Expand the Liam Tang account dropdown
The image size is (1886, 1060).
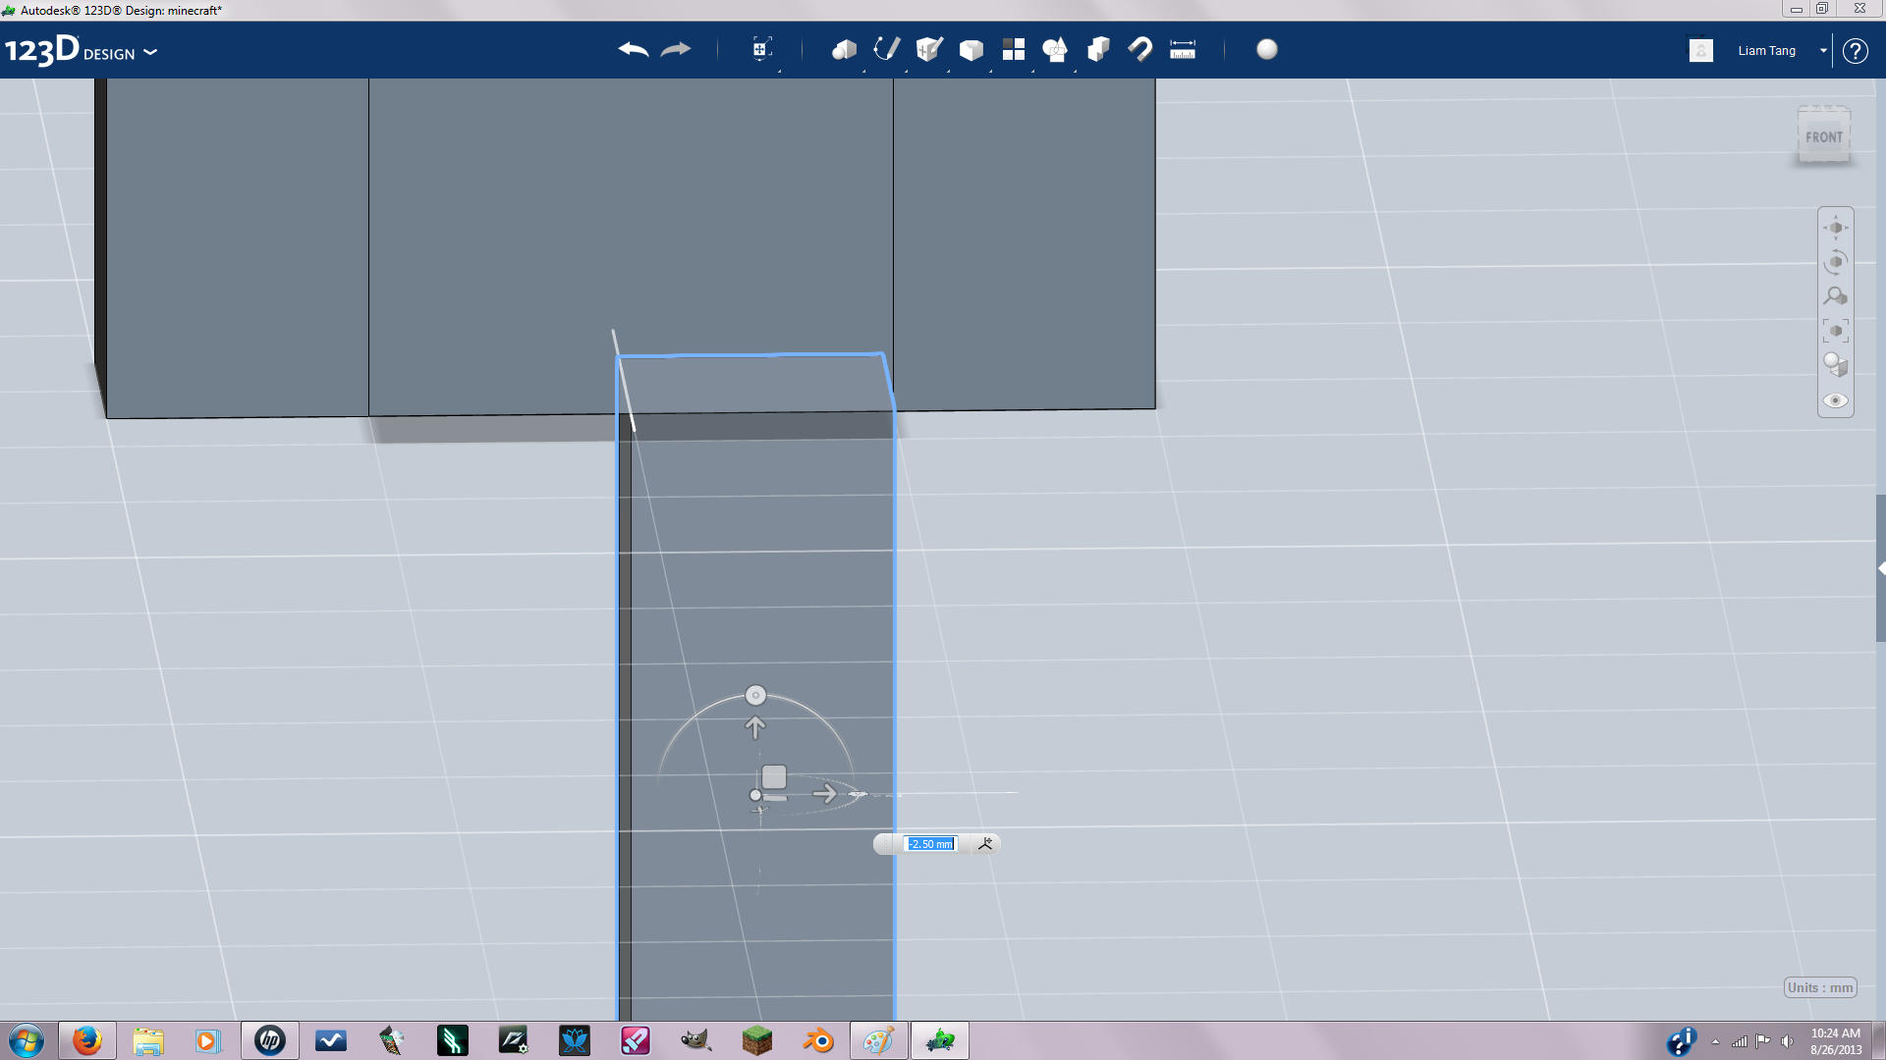click(x=1823, y=50)
